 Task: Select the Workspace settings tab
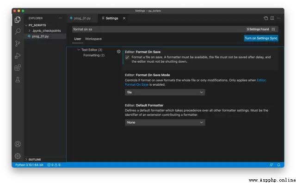[x=93, y=39]
